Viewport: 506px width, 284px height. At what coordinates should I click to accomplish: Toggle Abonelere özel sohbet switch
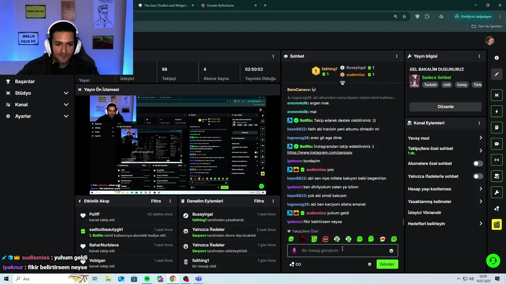click(478, 164)
